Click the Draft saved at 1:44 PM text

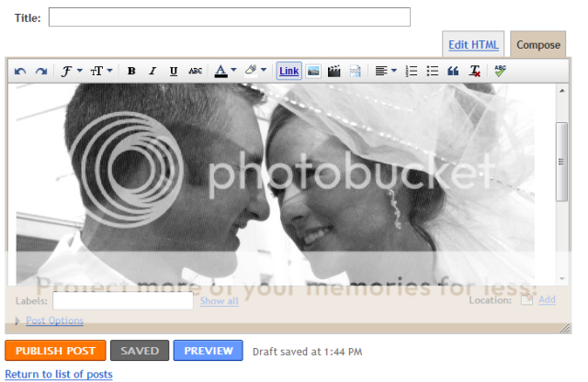point(308,352)
